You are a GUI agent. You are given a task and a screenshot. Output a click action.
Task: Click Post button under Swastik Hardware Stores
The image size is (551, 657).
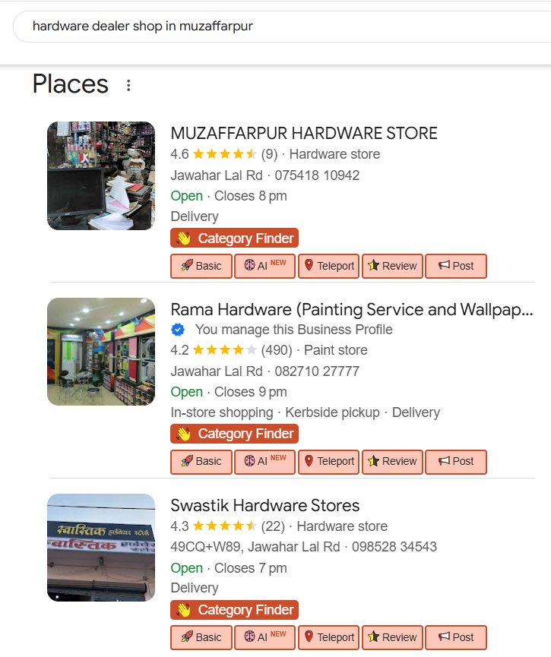456,637
